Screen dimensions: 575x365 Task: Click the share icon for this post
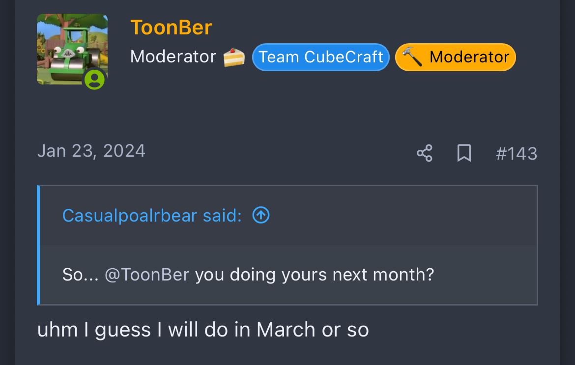click(x=424, y=153)
